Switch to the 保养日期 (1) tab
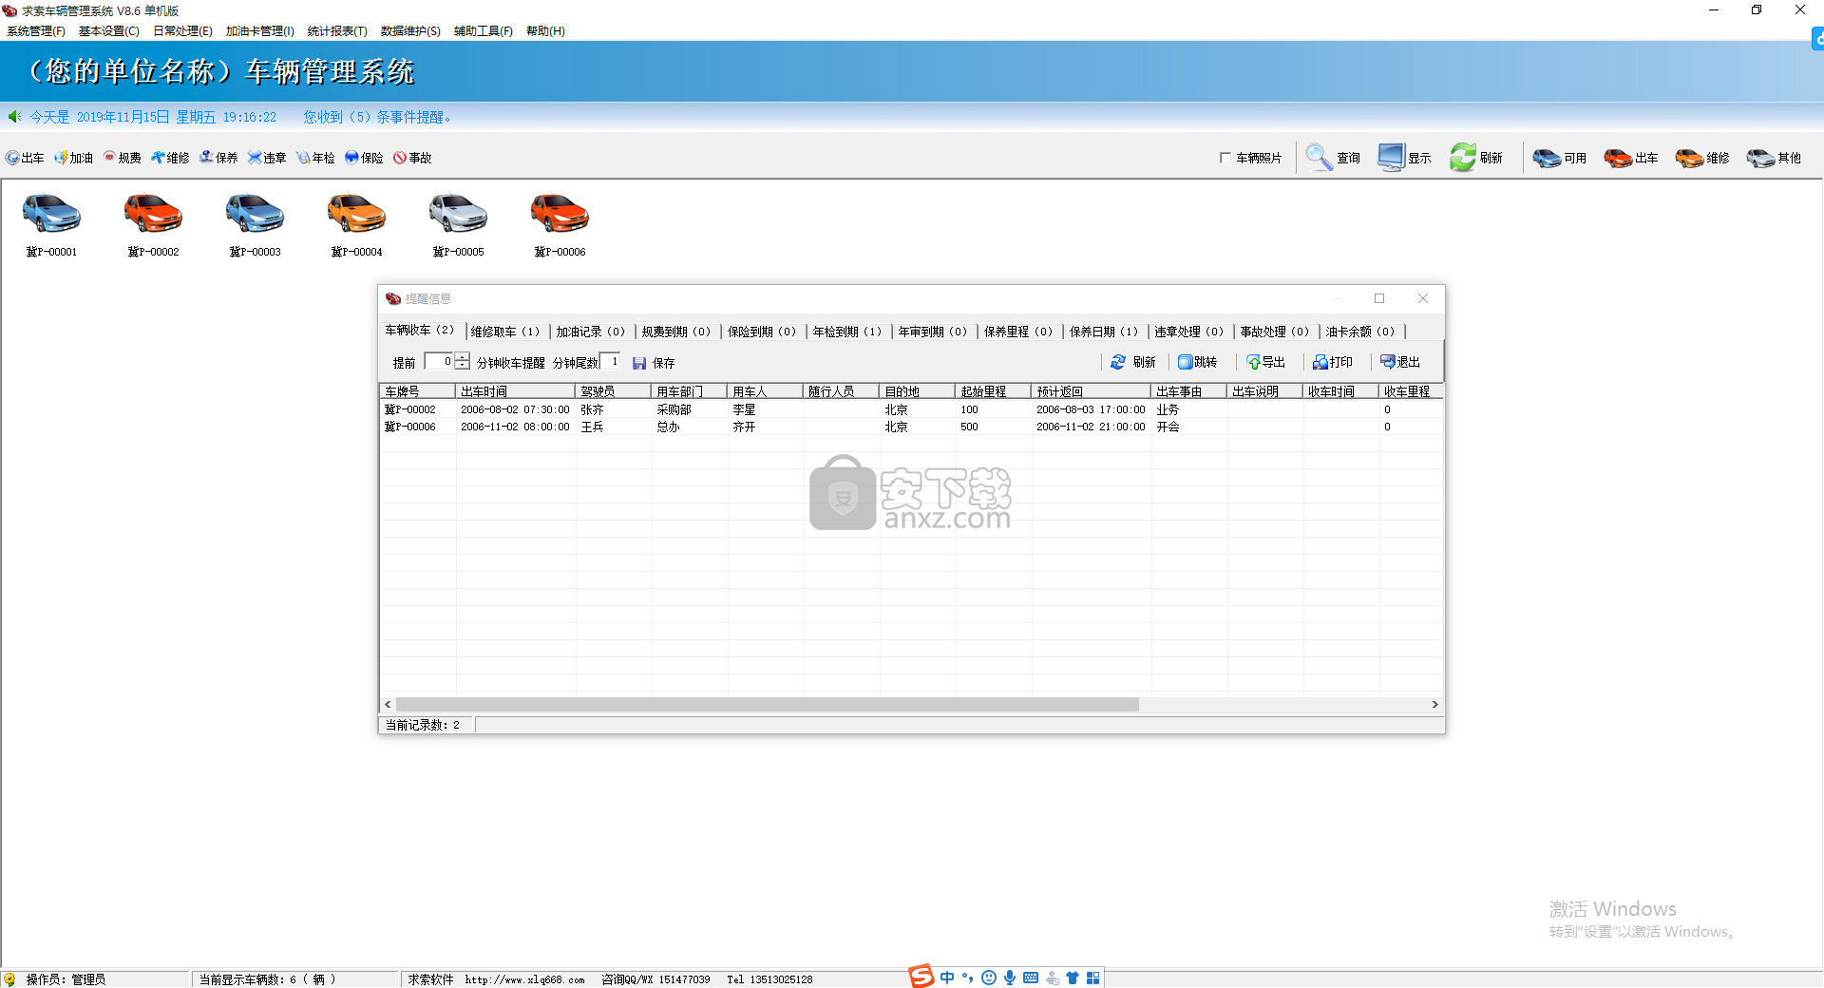 tap(1104, 332)
